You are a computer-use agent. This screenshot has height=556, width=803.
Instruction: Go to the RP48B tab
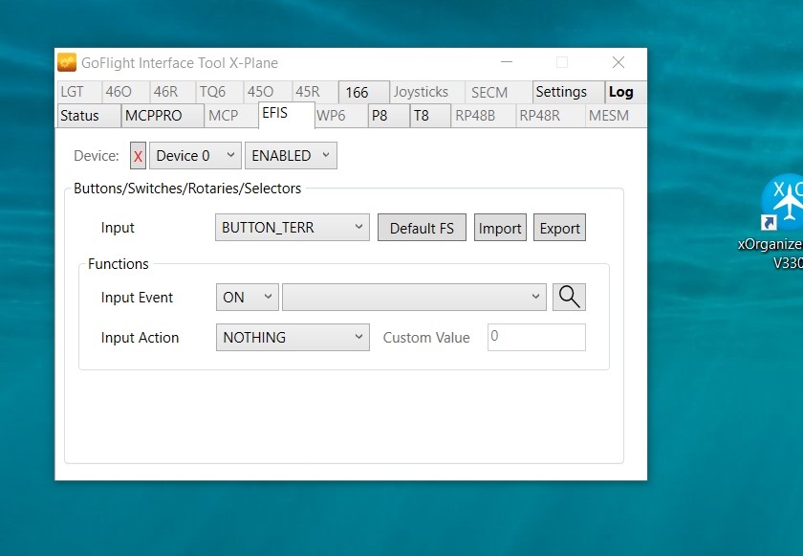[484, 116]
